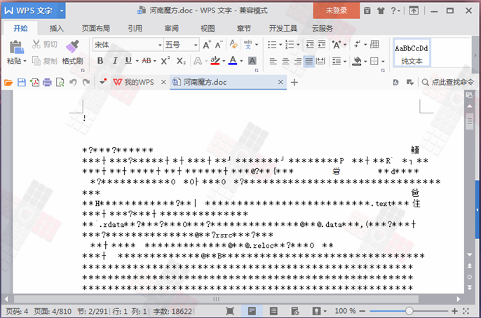Toggle justified alignment
Viewport: 481px width, 318px height.
click(309, 61)
